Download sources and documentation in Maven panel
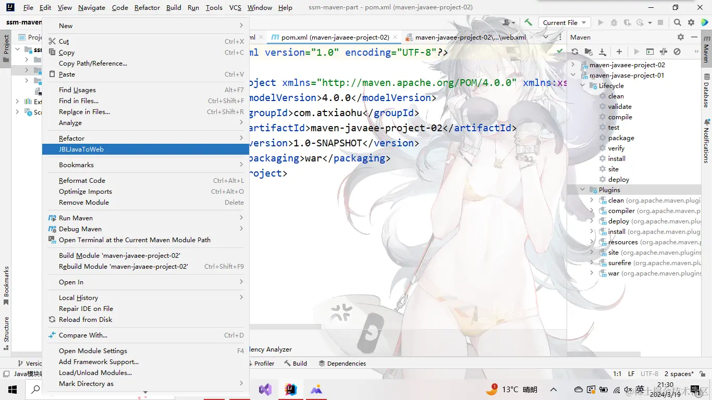 pos(603,52)
